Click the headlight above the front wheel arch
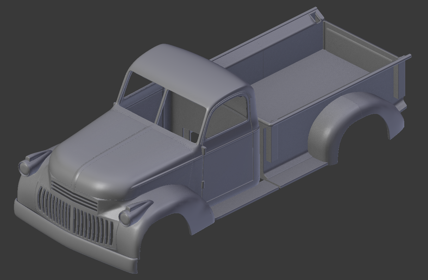The height and width of the screenshot is (280, 428). coord(125,218)
